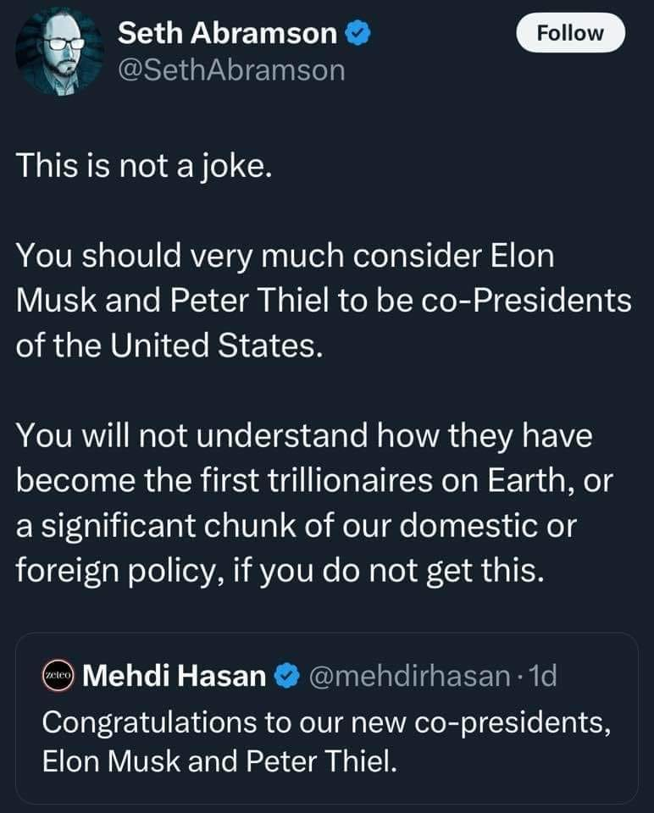
Task: Click Seth Abramson's blue verified badge
Action: click(357, 33)
